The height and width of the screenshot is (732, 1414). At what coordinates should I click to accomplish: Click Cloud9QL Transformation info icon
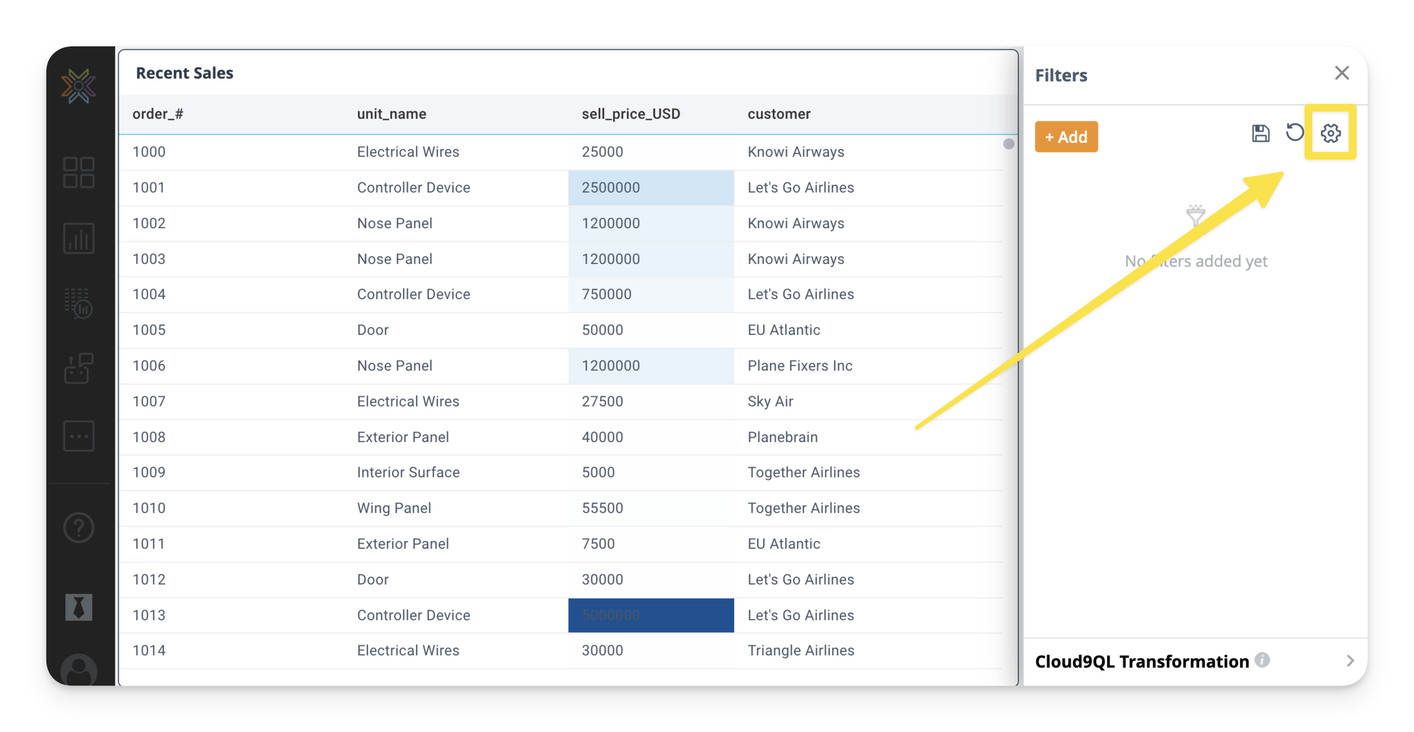[1262, 660]
